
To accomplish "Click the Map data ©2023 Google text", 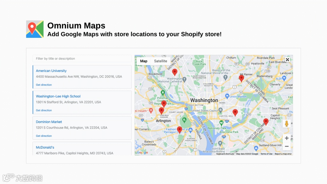I will click(x=247, y=154).
